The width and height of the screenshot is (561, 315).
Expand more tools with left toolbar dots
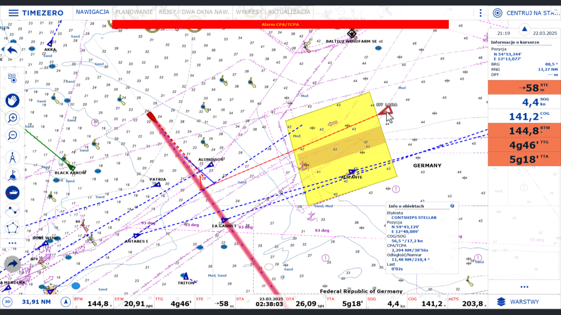[12, 243]
